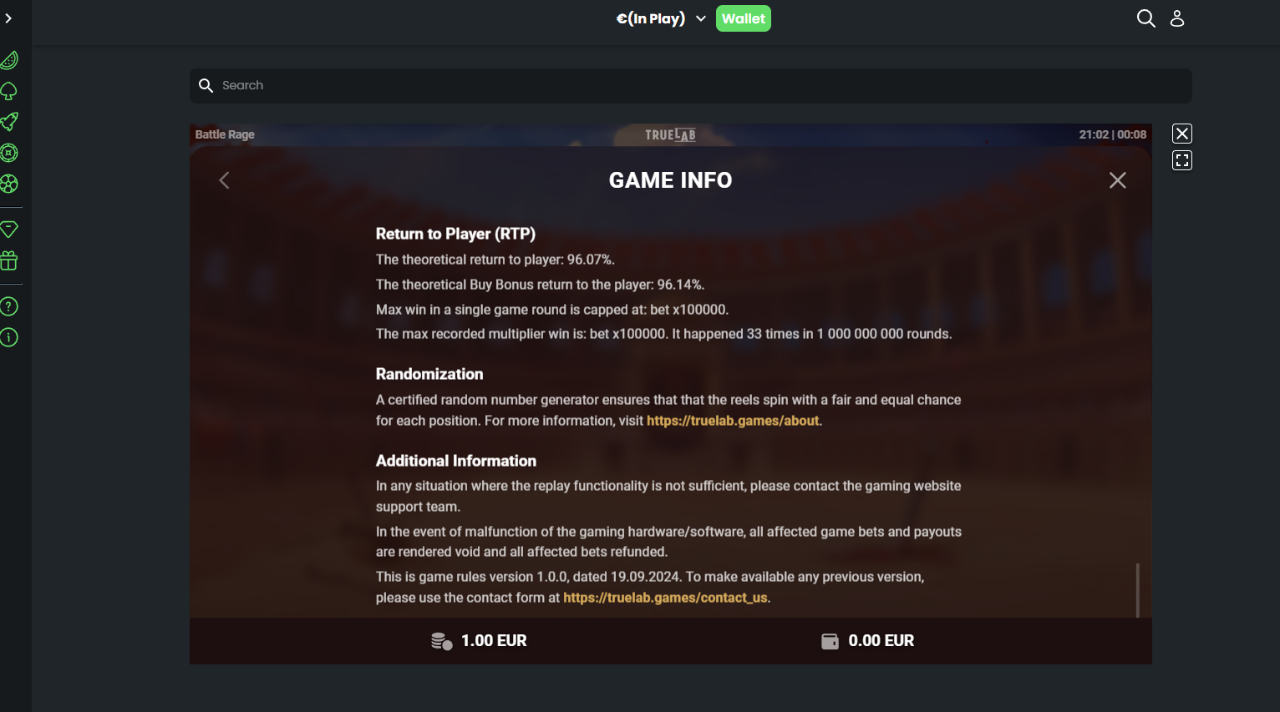The height and width of the screenshot is (712, 1280).
Task: Open the soccer ball sports icon
Action: 9,184
